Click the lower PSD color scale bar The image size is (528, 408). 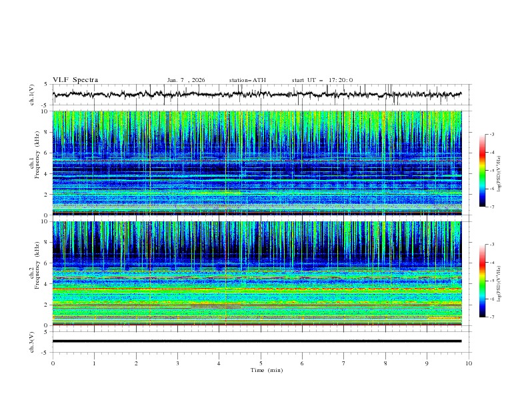tap(482, 281)
